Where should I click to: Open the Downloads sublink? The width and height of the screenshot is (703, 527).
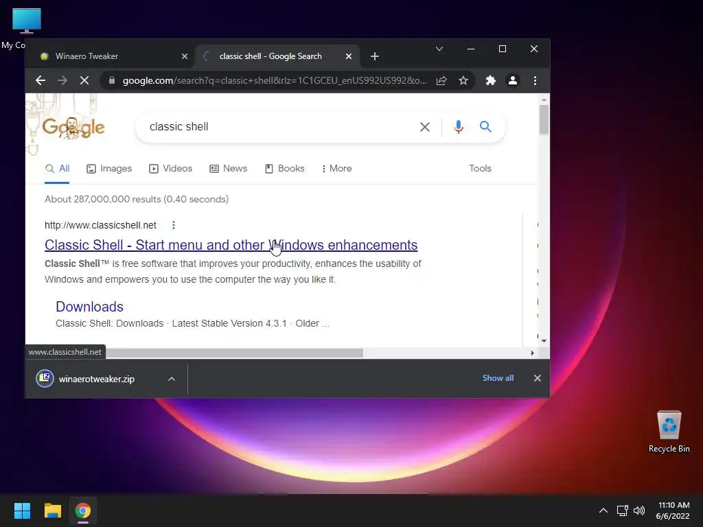click(89, 307)
